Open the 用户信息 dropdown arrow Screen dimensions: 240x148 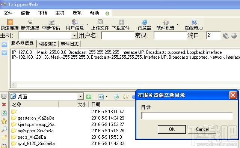point(87,24)
